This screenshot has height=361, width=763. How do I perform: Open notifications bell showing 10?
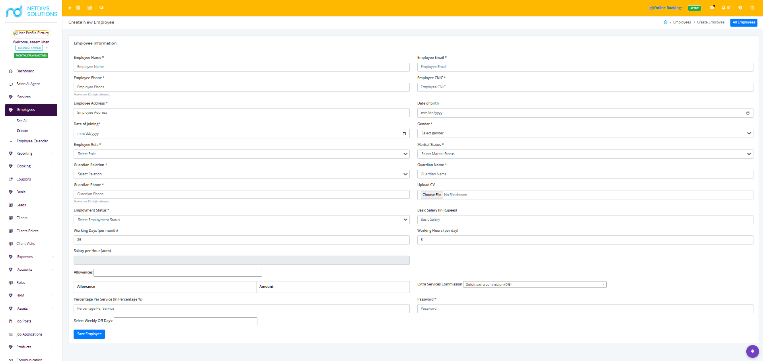726,8
